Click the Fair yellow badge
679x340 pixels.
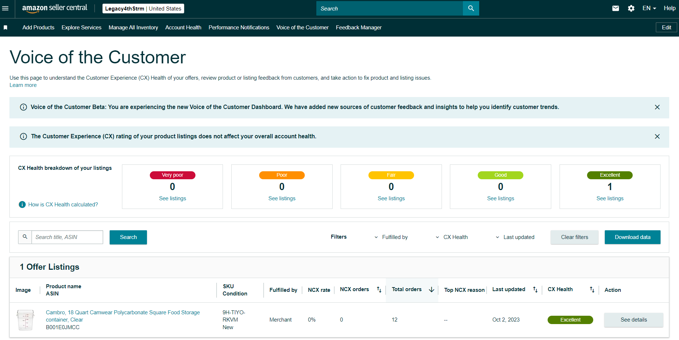coord(391,175)
